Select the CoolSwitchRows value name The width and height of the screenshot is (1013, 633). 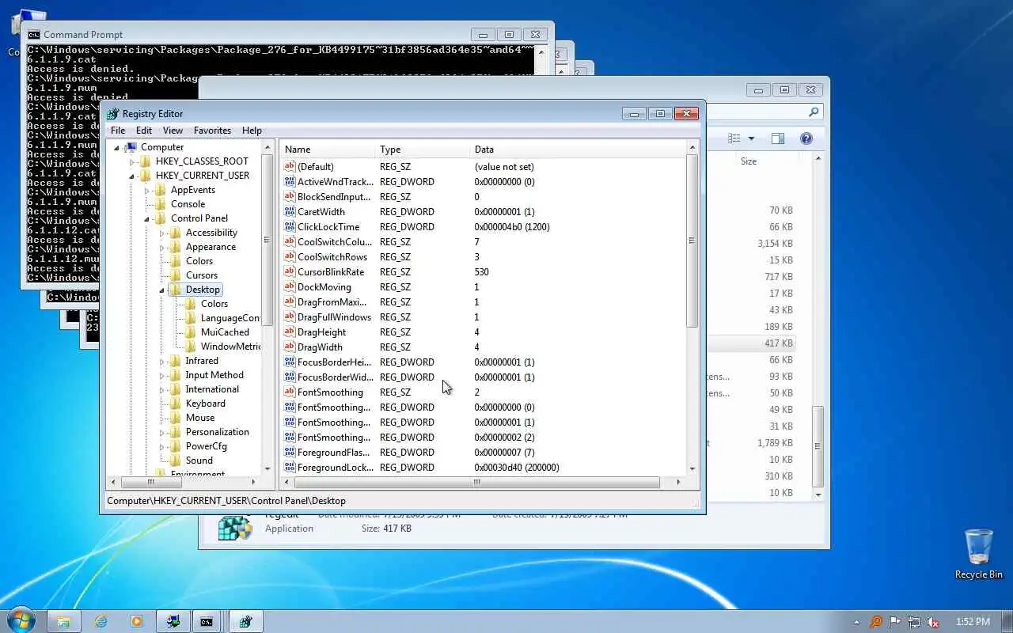(x=332, y=257)
